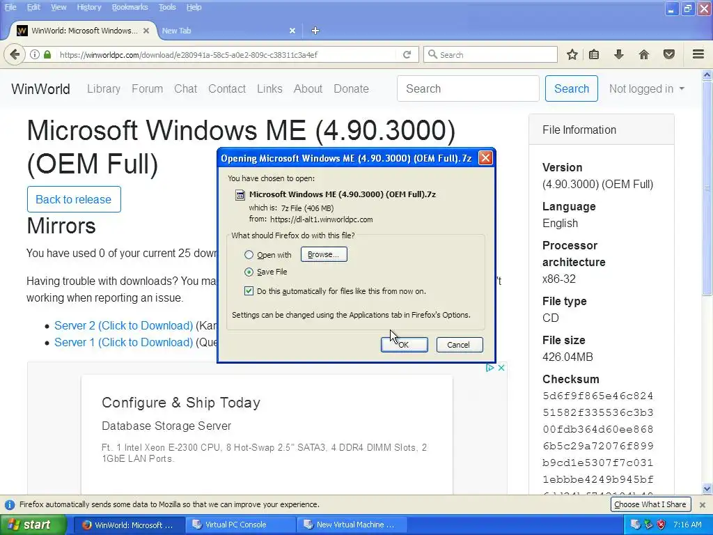This screenshot has width=713, height=535.
Task: Click the blue WinWorld Search button
Action: [571, 88]
